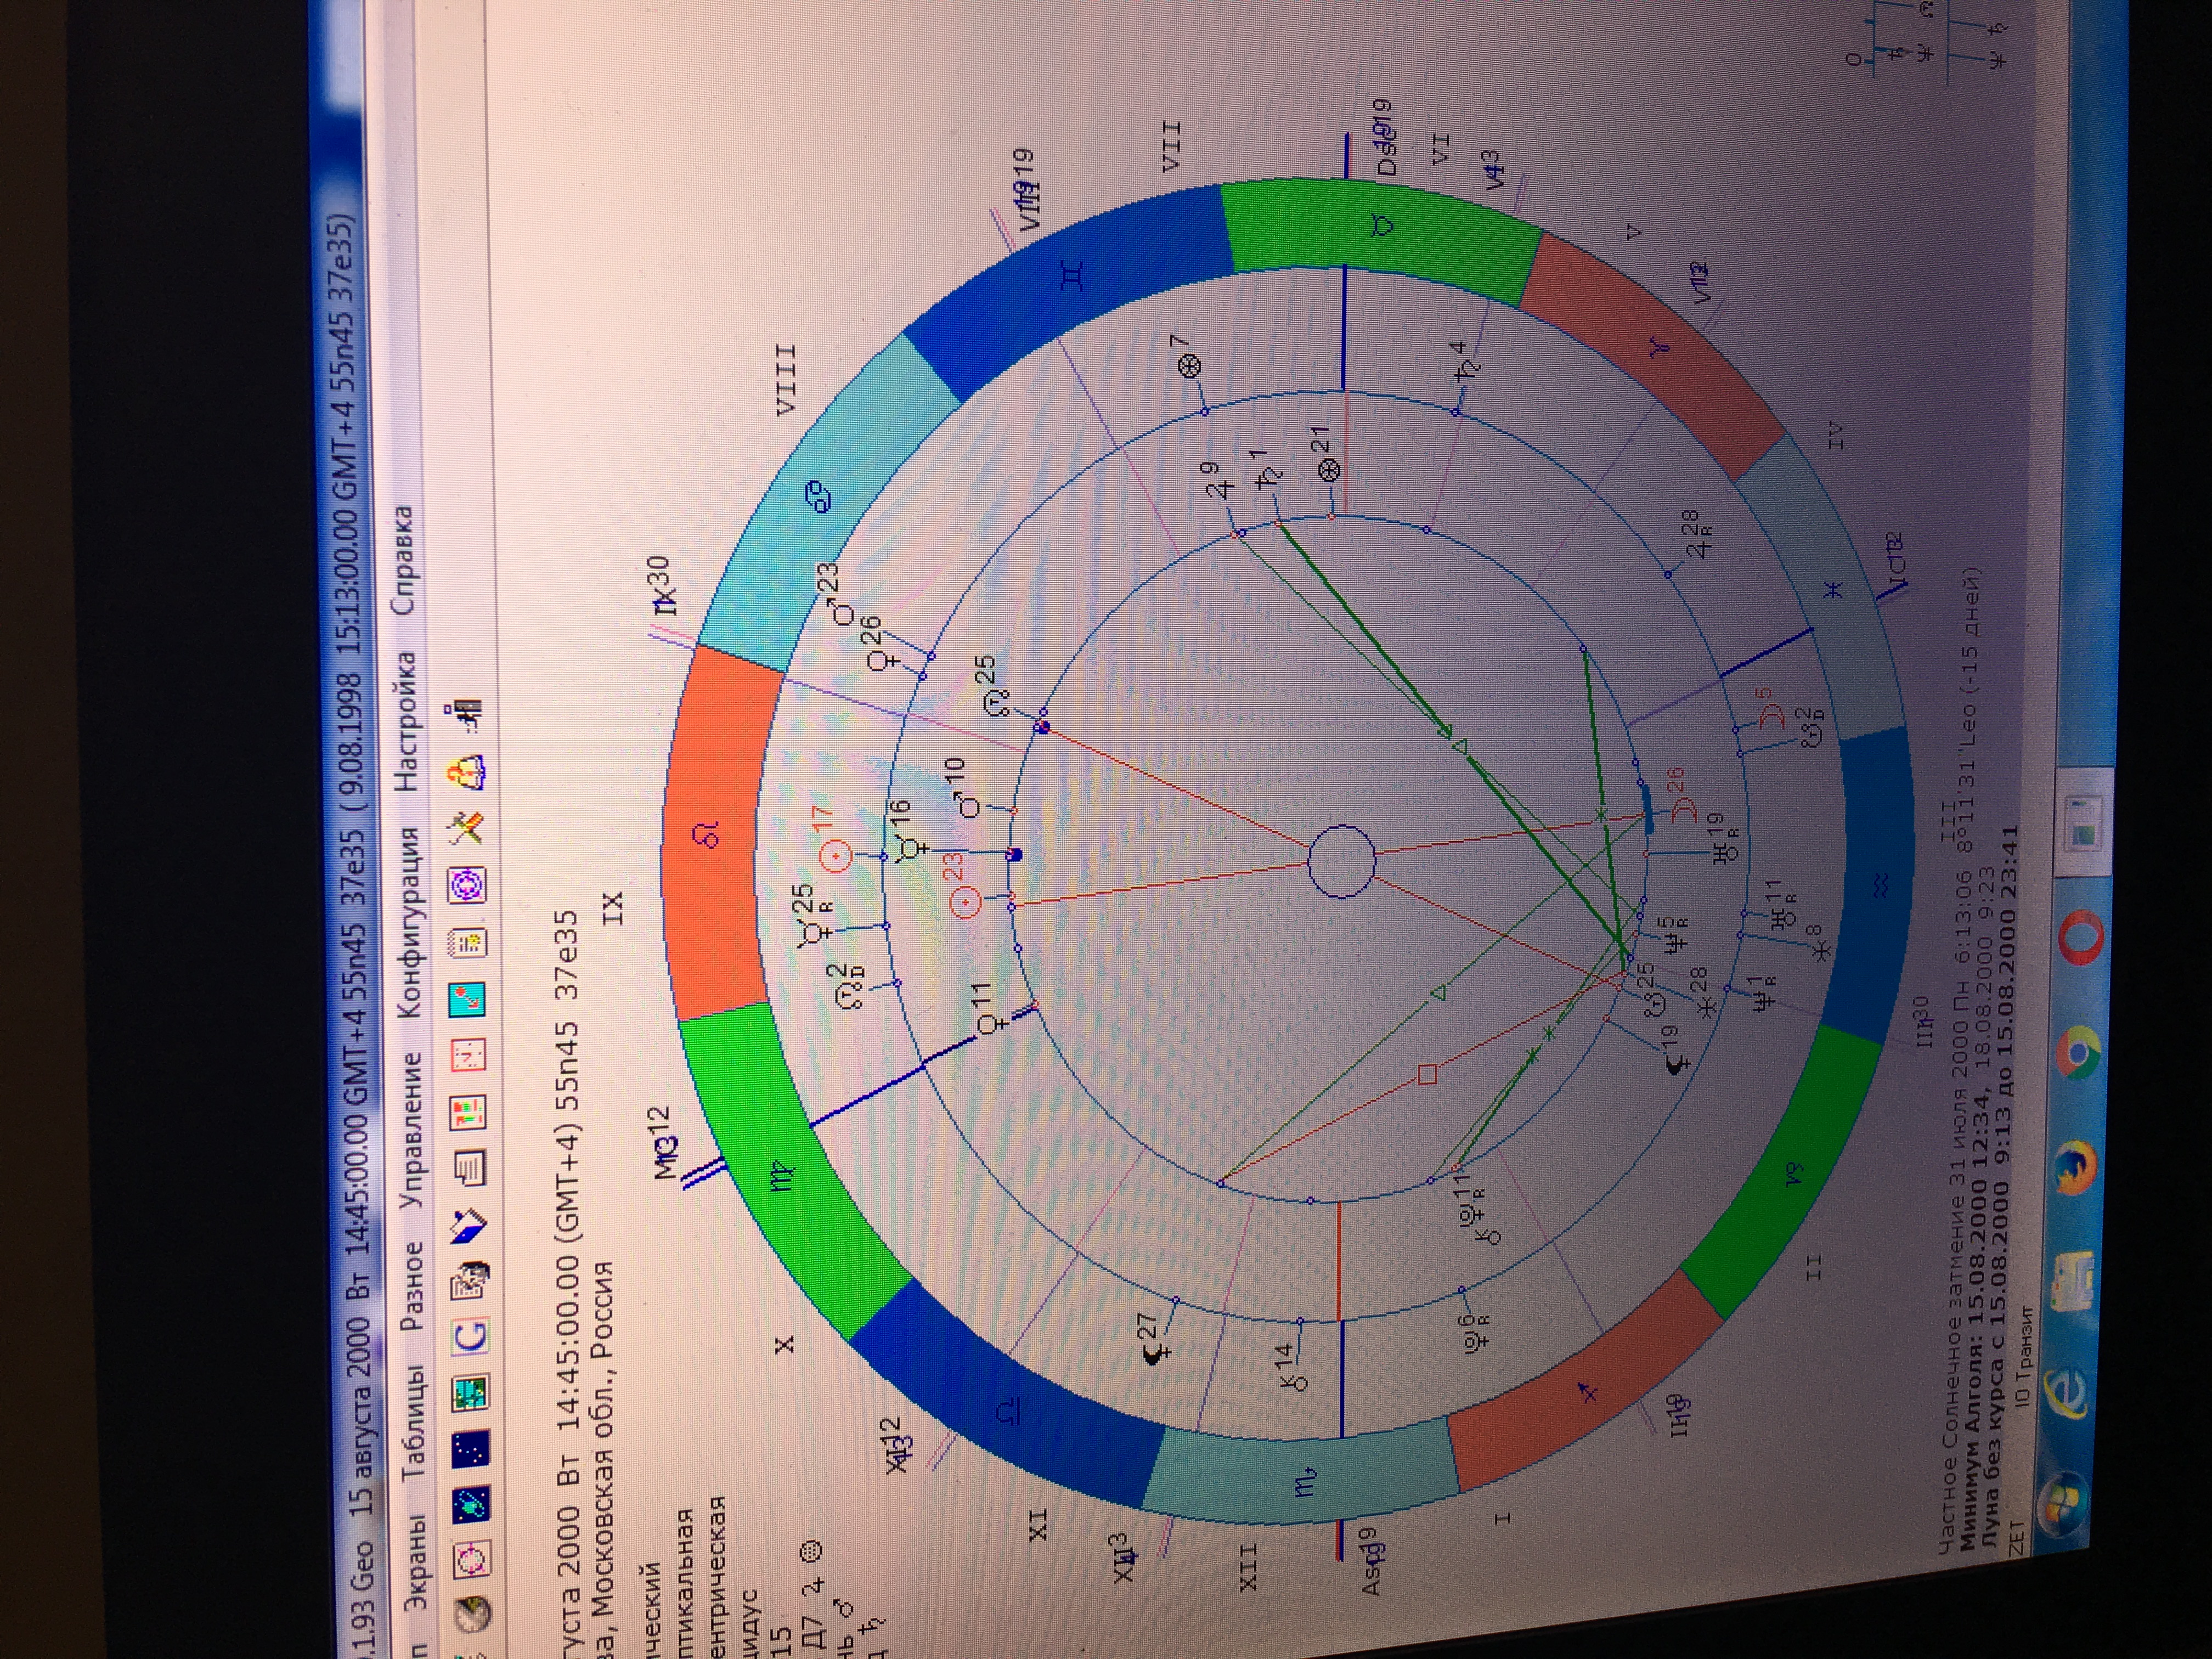Screen dimensions: 2212x1659
Task: Click the red Moon glyph at 26 degrees
Action: (1685, 809)
